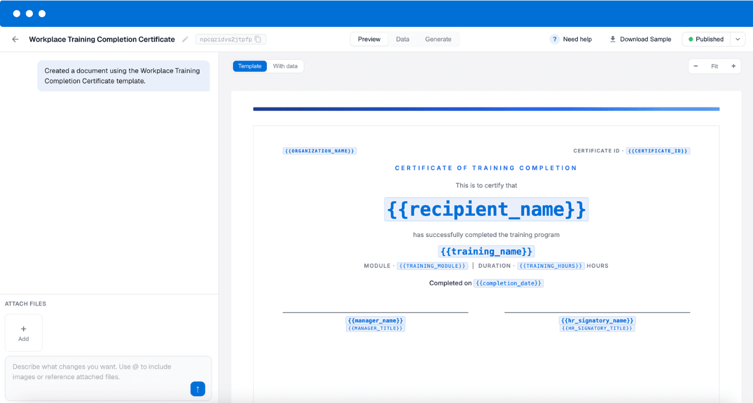Select the {{MANAGER_TITLE}} placeholder
The width and height of the screenshot is (753, 403).
click(x=375, y=328)
